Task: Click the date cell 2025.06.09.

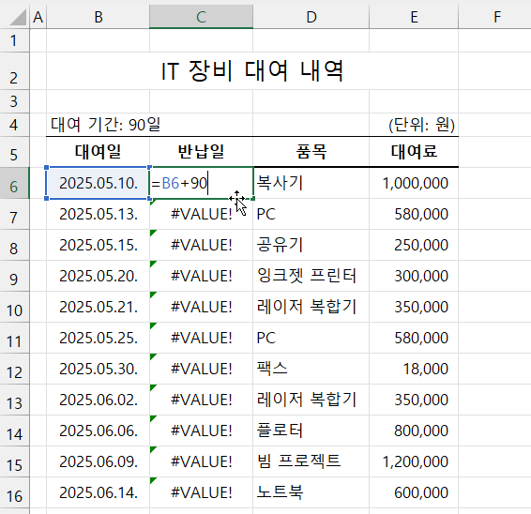Action: coord(99,461)
